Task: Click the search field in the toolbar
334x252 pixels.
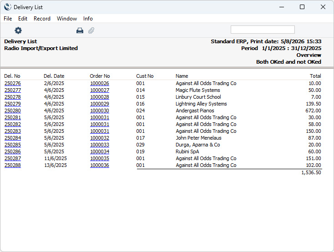Action: pos(263,30)
